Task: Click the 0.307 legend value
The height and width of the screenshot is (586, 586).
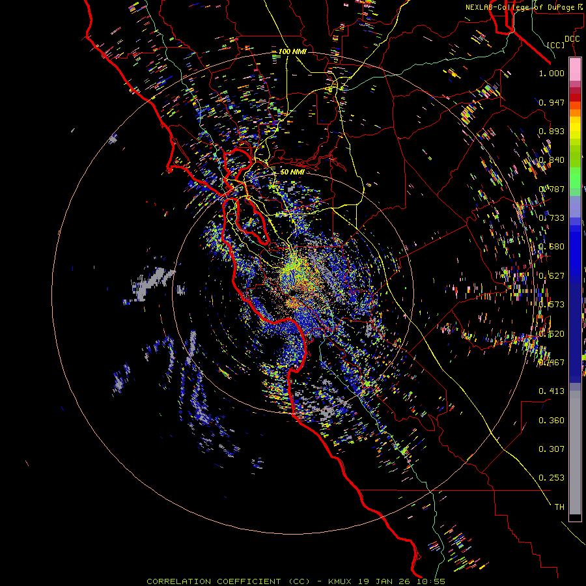Action: coord(551,449)
